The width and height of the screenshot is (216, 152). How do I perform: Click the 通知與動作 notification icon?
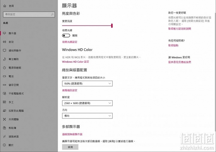(x=4, y=51)
